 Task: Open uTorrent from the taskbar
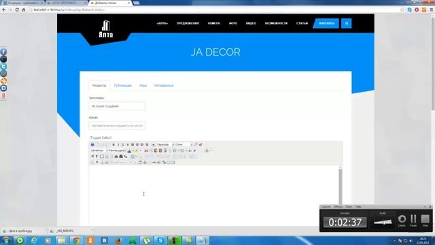coord(146,240)
